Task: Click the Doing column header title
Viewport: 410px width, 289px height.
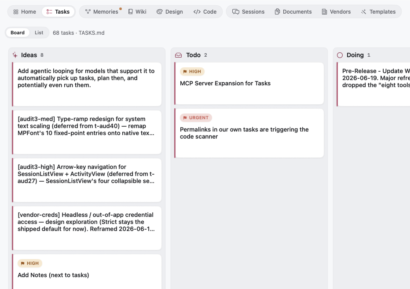Action: (355, 55)
